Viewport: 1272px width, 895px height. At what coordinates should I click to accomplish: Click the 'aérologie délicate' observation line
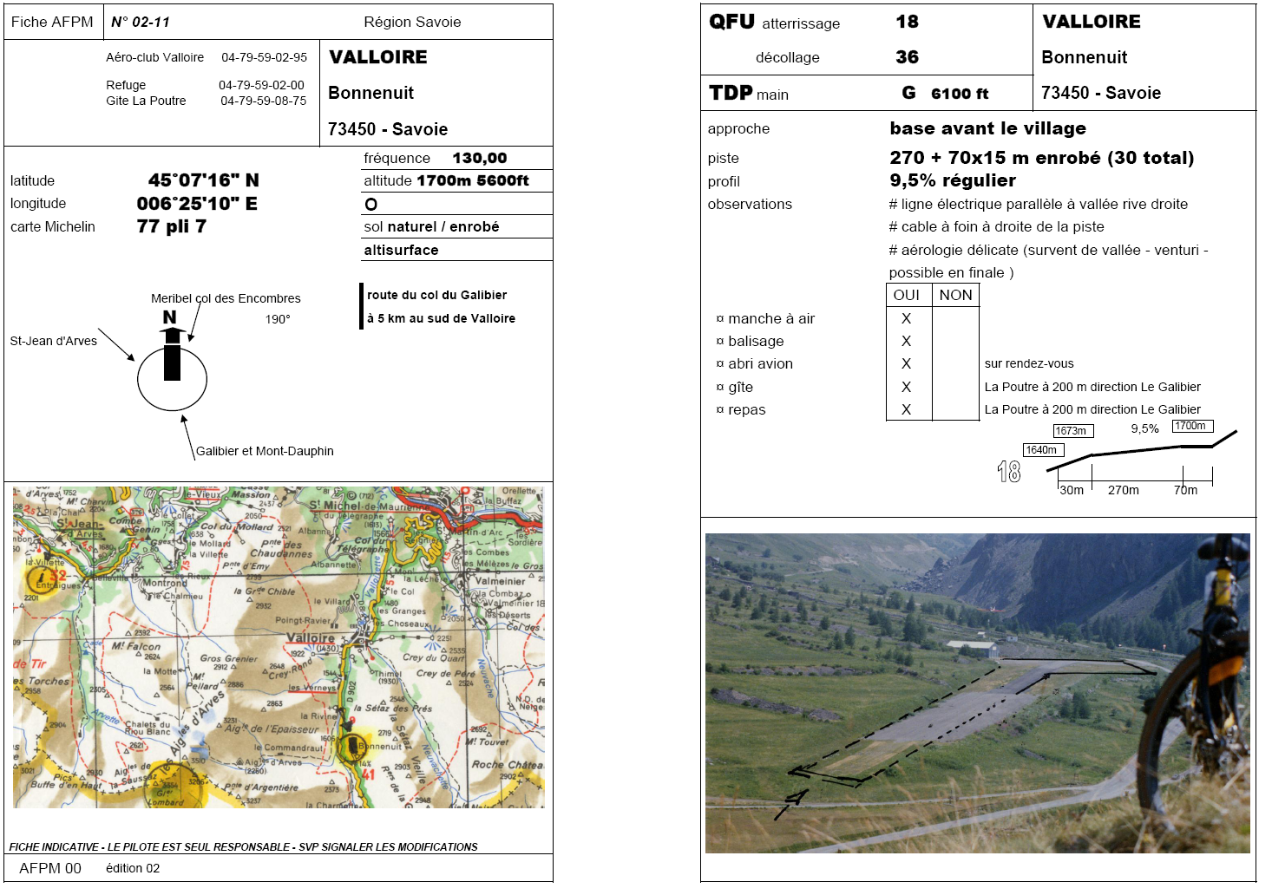(x=1048, y=261)
